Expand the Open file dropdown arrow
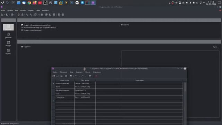 10,15
